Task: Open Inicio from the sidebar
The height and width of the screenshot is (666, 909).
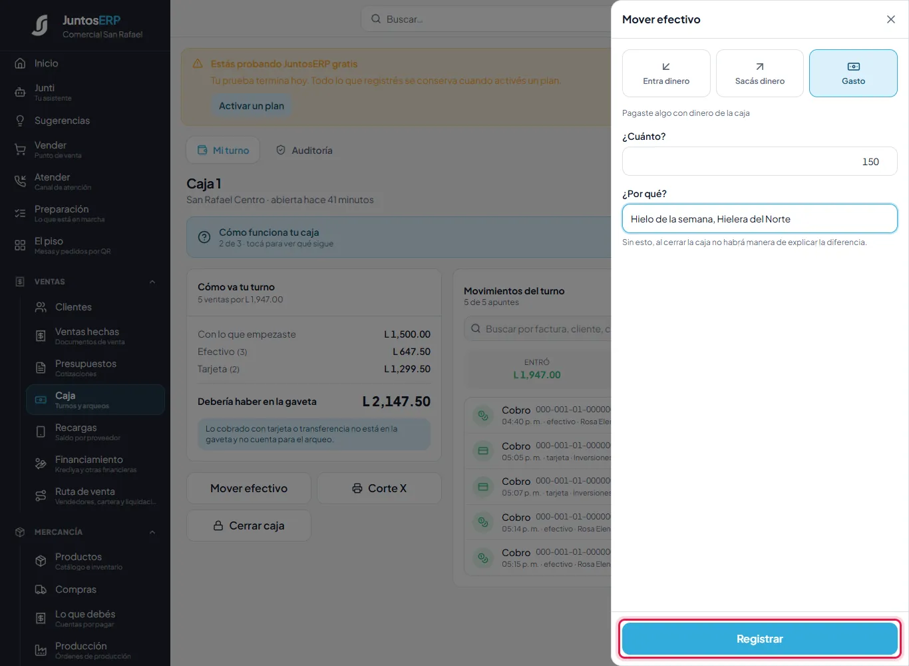Action: (x=85, y=63)
